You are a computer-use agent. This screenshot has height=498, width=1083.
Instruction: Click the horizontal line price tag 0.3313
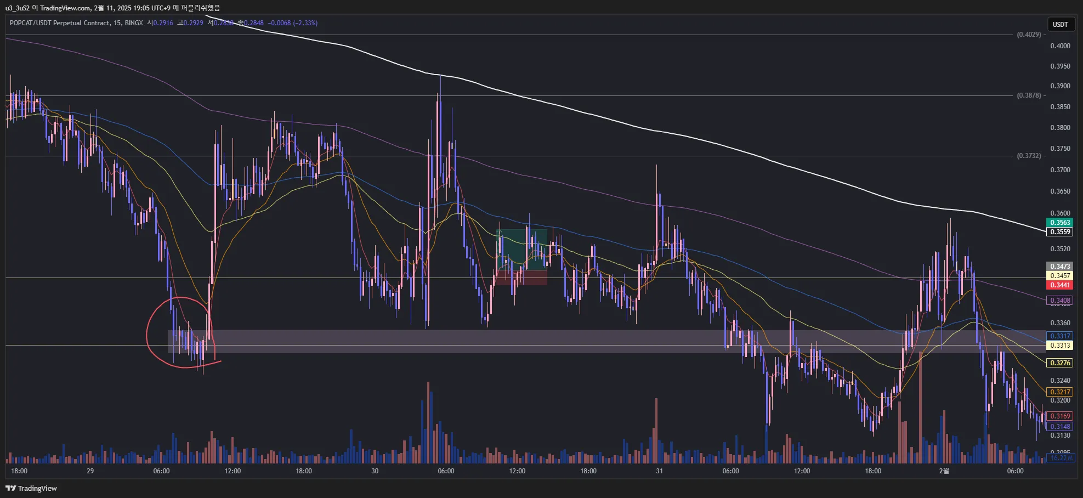pos(1060,345)
